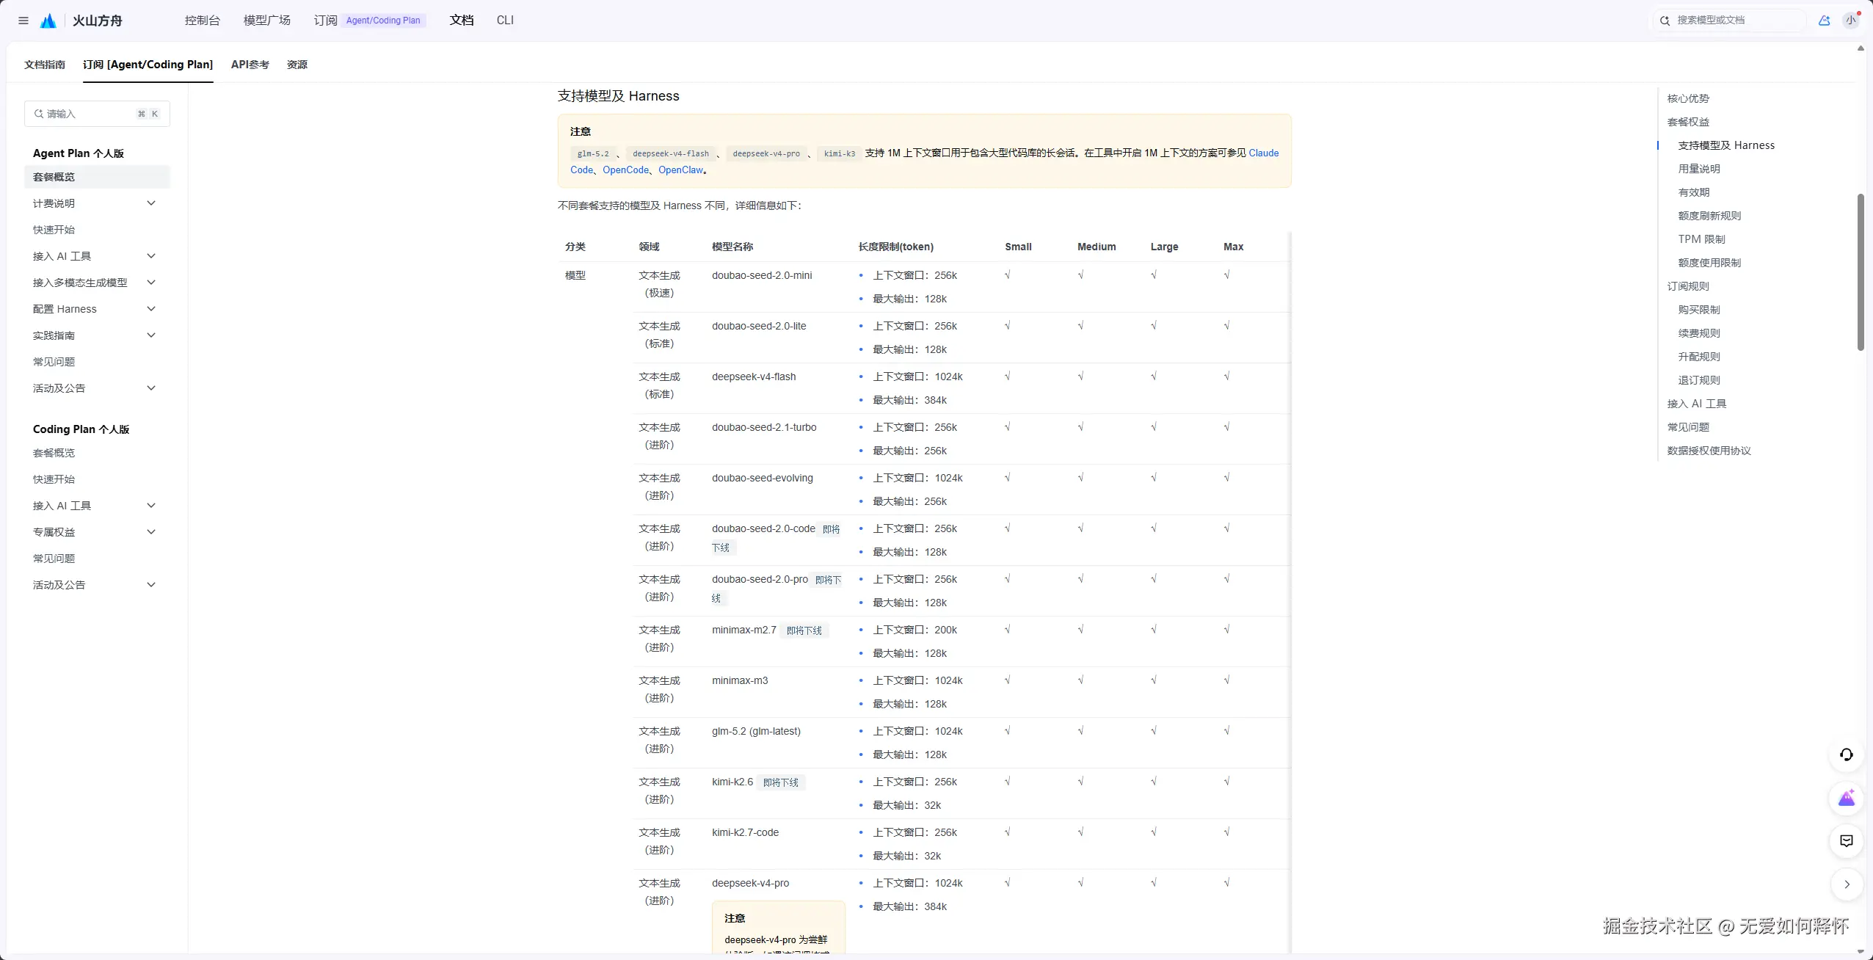Jump to 订阅规则 in the page outline
The height and width of the screenshot is (960, 1873).
1688,286
